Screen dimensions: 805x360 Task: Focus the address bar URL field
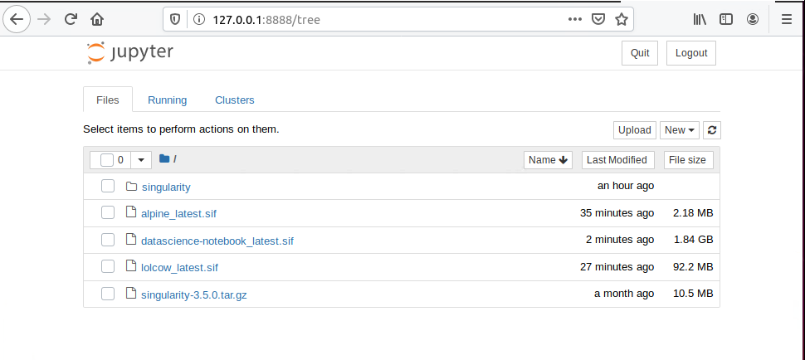[x=385, y=19]
